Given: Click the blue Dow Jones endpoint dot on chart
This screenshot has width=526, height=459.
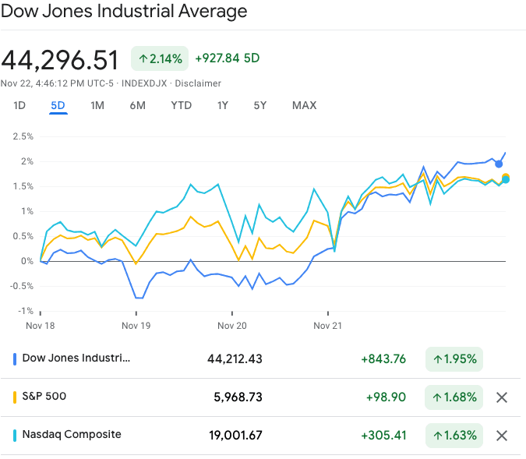Looking at the screenshot, I should (499, 164).
